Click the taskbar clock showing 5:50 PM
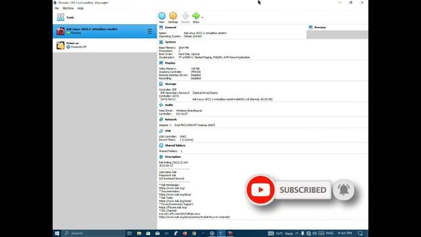 pos(345,233)
